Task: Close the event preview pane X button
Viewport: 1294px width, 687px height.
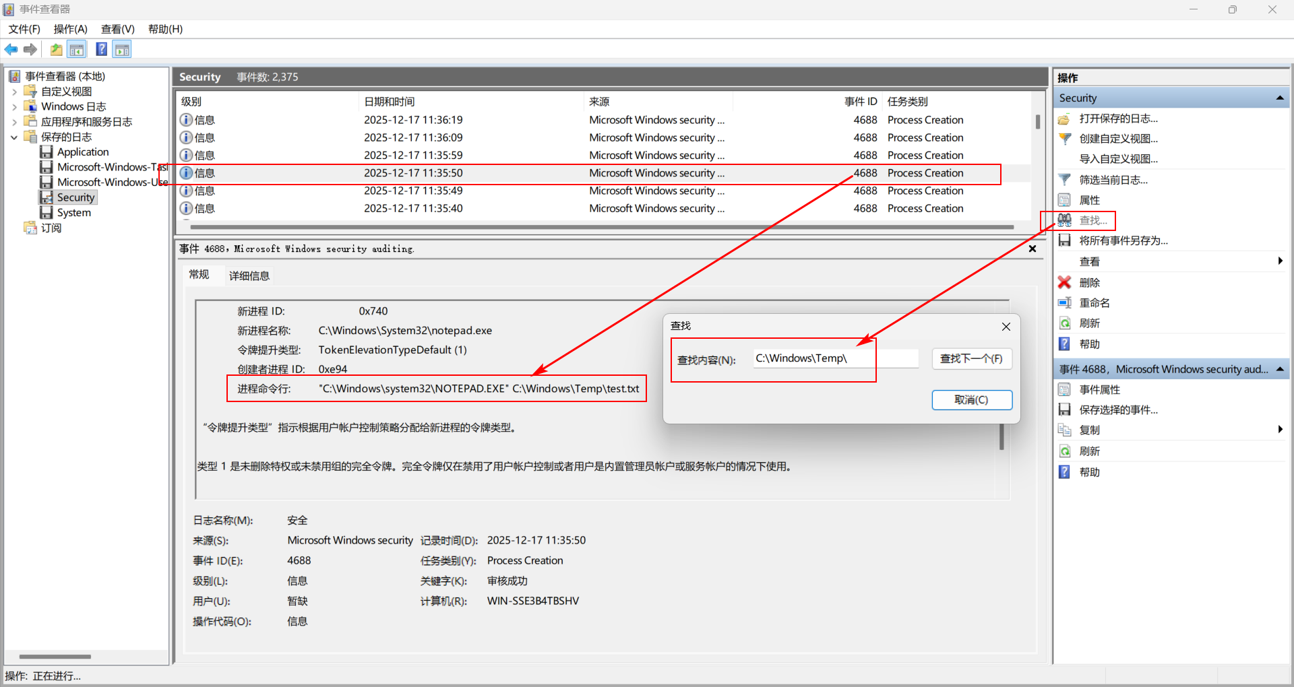Action: tap(1032, 249)
